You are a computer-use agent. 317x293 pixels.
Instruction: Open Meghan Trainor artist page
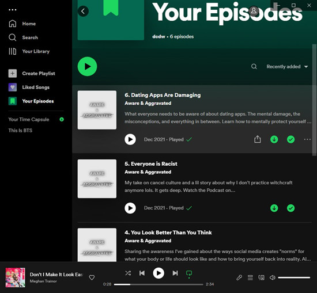click(43, 281)
